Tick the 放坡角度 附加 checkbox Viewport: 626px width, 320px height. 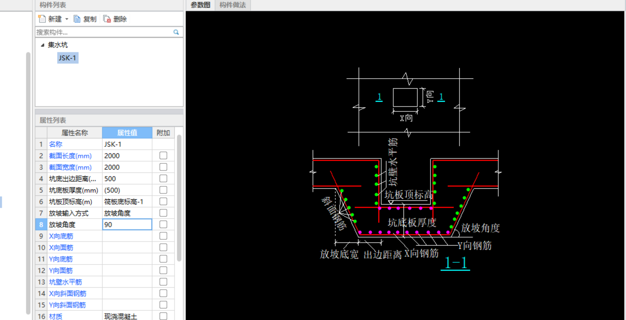163,225
